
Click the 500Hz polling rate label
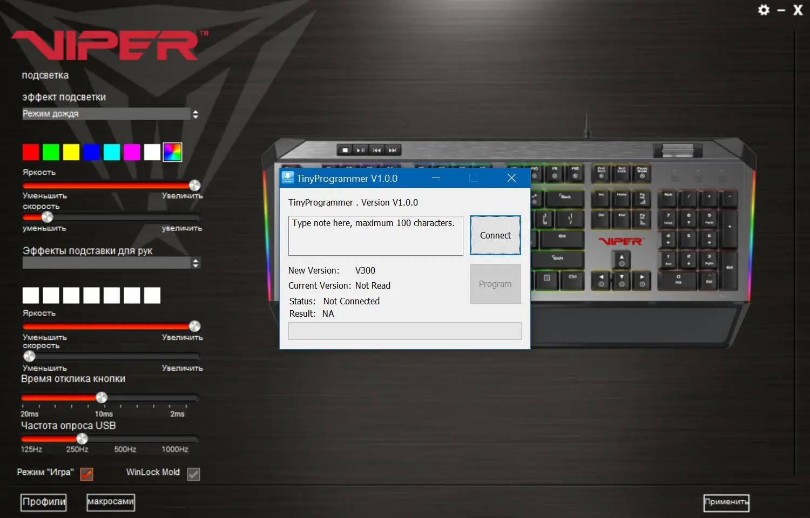pyautogui.click(x=125, y=449)
